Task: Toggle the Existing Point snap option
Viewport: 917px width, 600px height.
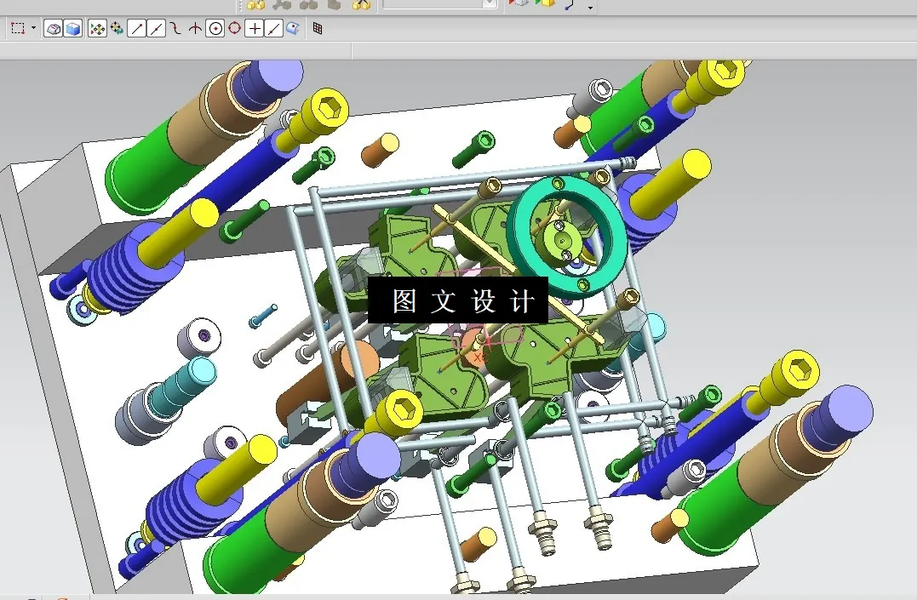Action: (x=253, y=28)
